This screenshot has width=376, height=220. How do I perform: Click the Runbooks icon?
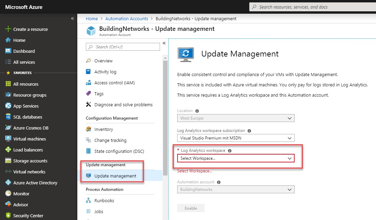click(89, 200)
